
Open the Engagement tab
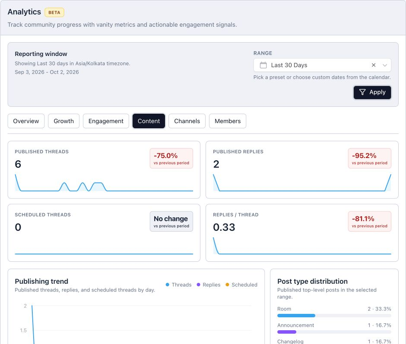coord(106,121)
